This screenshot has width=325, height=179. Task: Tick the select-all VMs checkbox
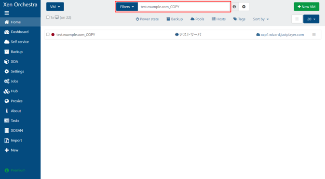pos(48,17)
